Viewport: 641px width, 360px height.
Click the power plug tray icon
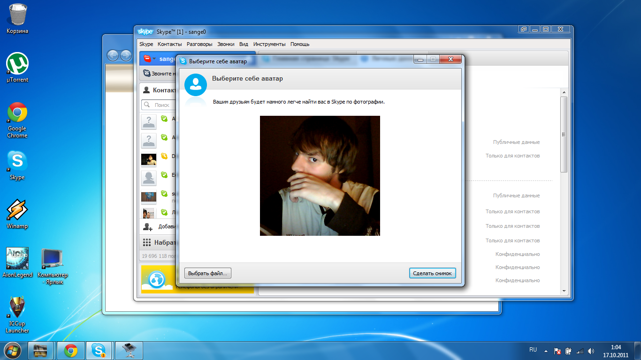[569, 351]
